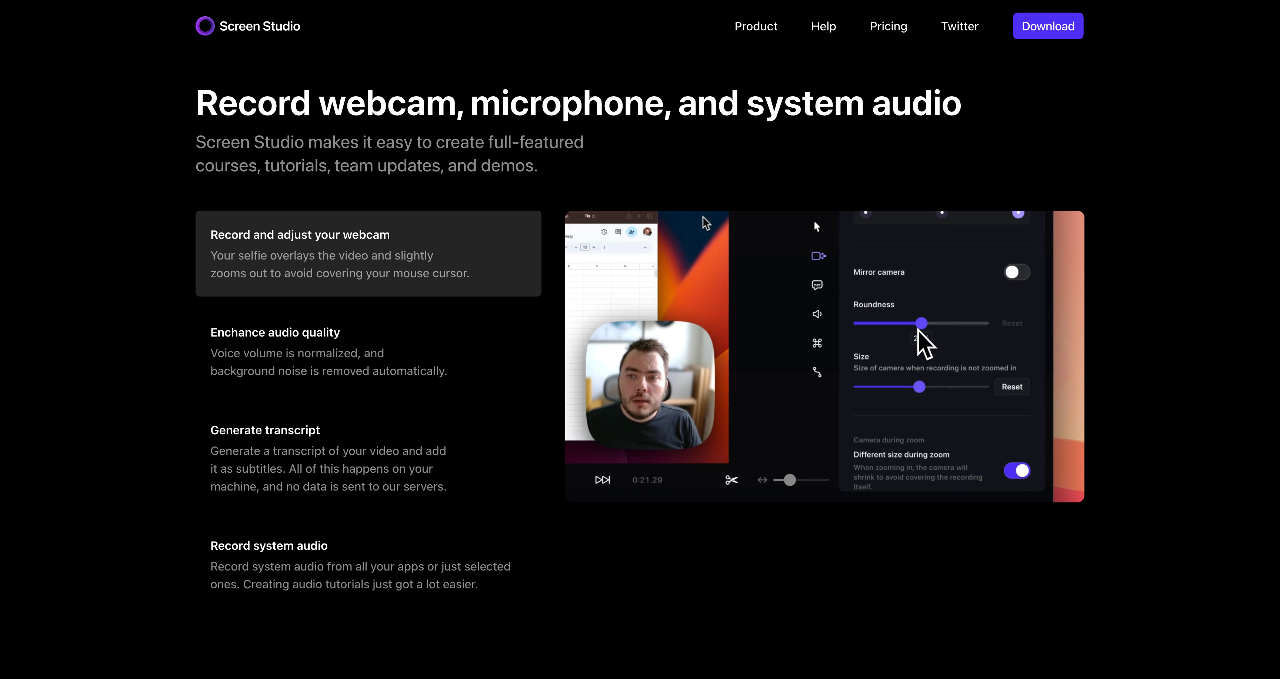The image size is (1280, 679).
Task: Click the Size slider handle
Action: tap(919, 387)
